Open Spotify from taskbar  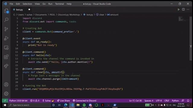click(84, 105)
